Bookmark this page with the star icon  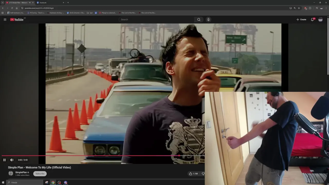point(299,8)
